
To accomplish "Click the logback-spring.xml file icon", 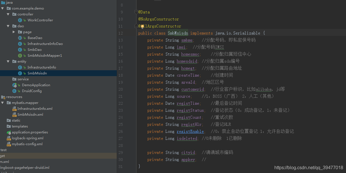I will (9, 138).
